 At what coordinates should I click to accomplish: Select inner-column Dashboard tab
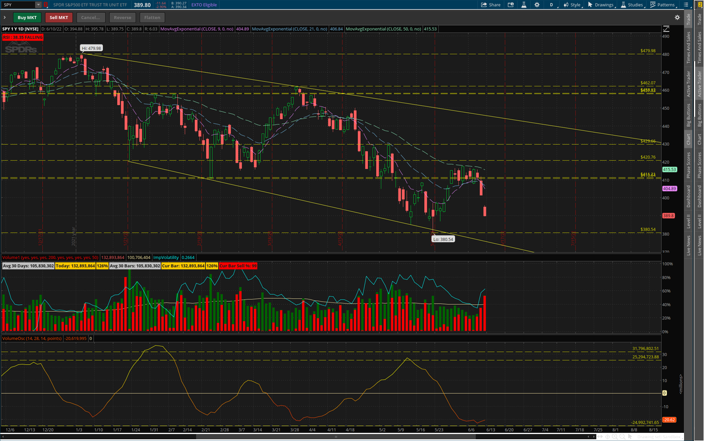[x=689, y=197]
